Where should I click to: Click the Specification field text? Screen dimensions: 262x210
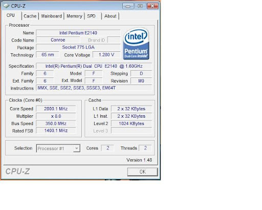pyautogui.click(x=94, y=66)
